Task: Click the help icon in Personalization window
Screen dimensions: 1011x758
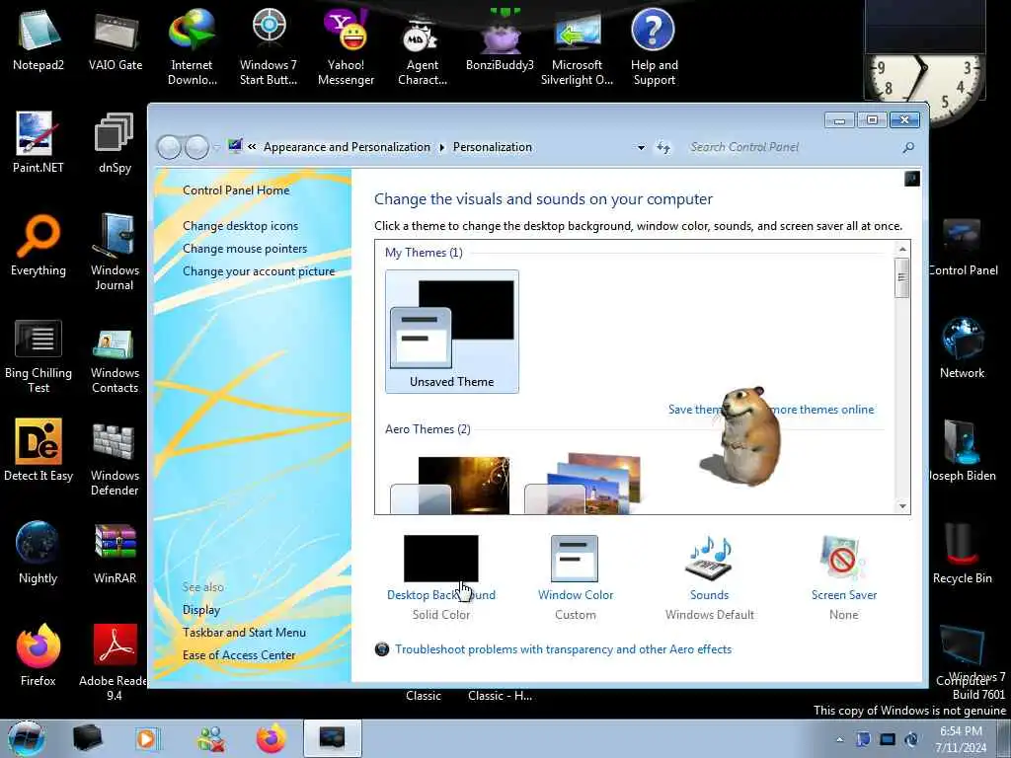Action: point(911,179)
